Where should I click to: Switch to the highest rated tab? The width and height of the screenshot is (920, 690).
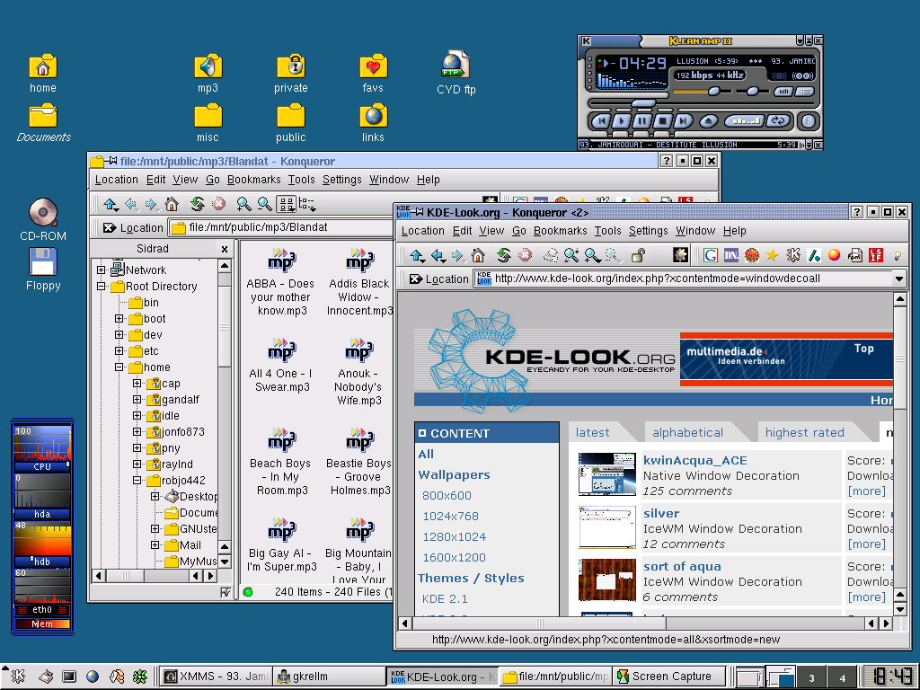coord(804,432)
